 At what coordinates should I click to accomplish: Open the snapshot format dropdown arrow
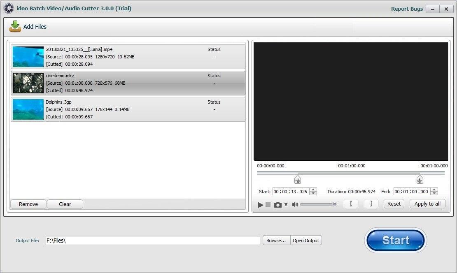coord(287,204)
